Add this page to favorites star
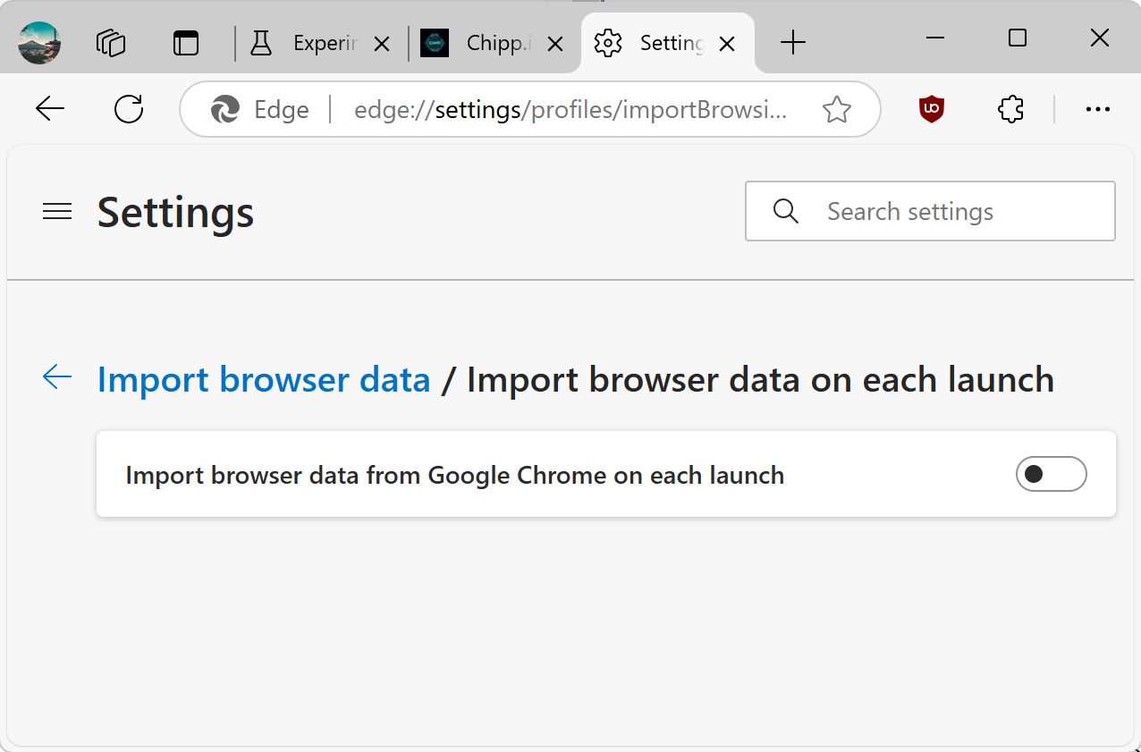 (x=836, y=109)
